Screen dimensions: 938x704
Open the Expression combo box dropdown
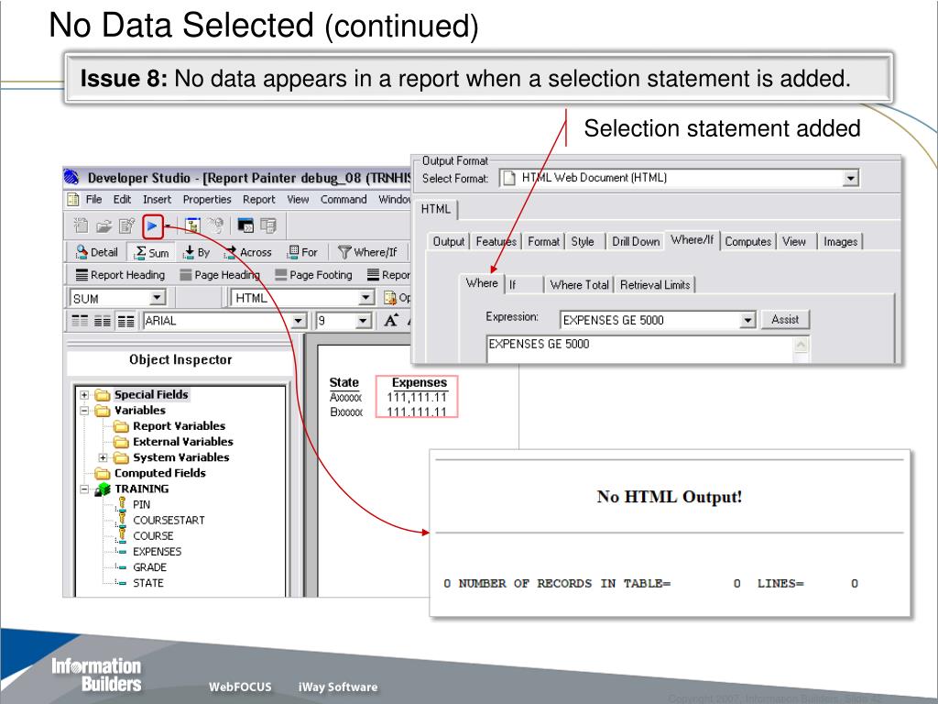(x=747, y=320)
